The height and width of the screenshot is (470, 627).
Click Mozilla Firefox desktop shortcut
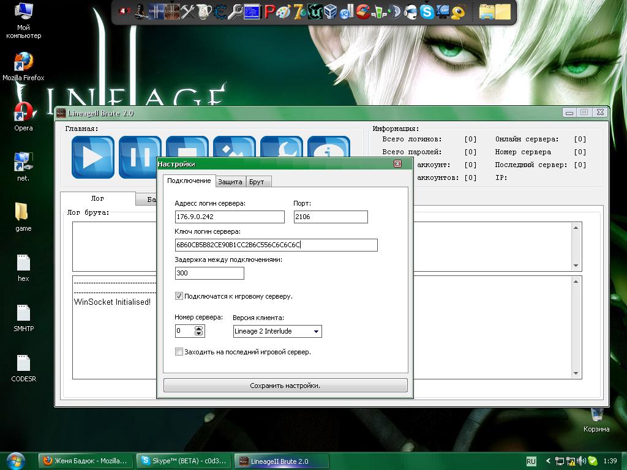(x=24, y=67)
